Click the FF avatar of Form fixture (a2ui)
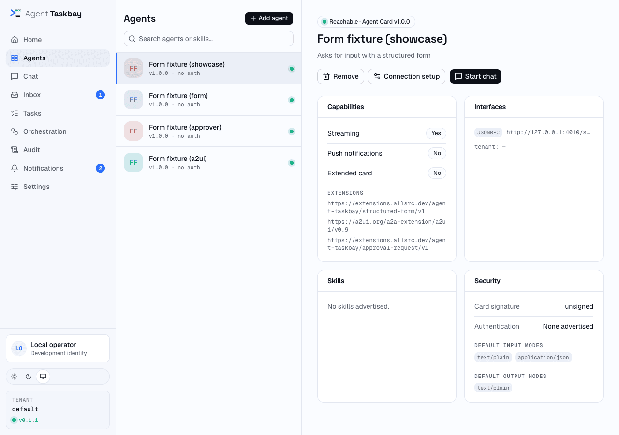The width and height of the screenshot is (619, 435). (133, 162)
